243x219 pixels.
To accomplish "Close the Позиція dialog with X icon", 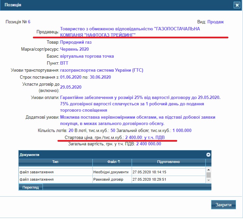I will 237,5.
